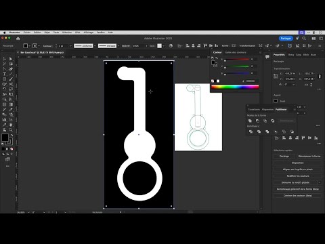Open the search magnifier in the top bar

[x=304, y=39]
